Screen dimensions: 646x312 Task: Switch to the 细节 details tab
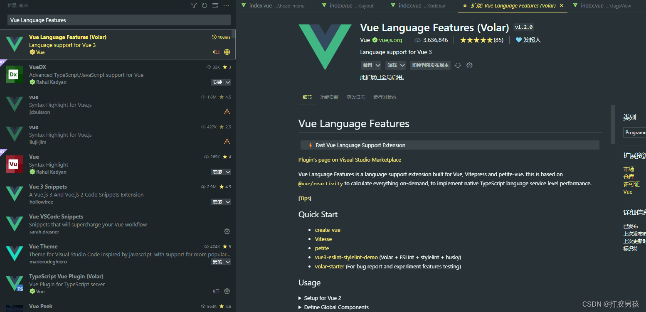point(307,97)
